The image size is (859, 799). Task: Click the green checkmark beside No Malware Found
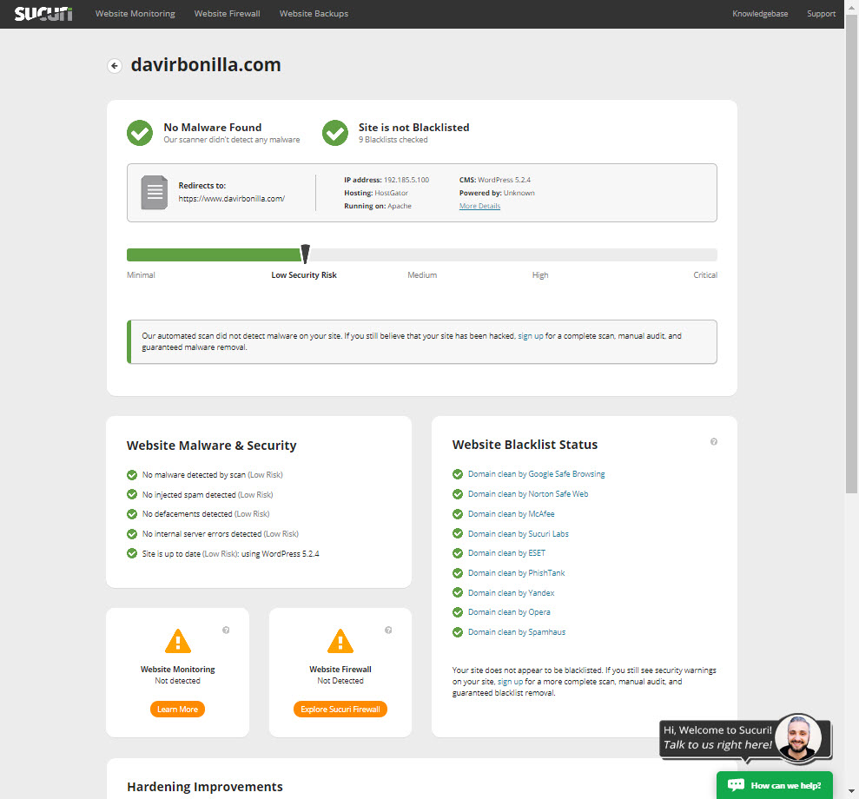coord(140,133)
